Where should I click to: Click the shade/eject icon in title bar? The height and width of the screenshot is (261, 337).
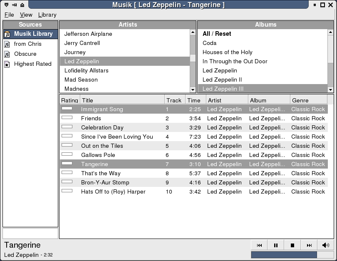[22, 5]
